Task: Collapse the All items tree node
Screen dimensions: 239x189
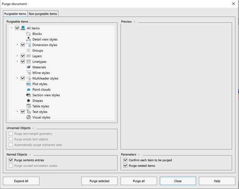Action: 12,28
